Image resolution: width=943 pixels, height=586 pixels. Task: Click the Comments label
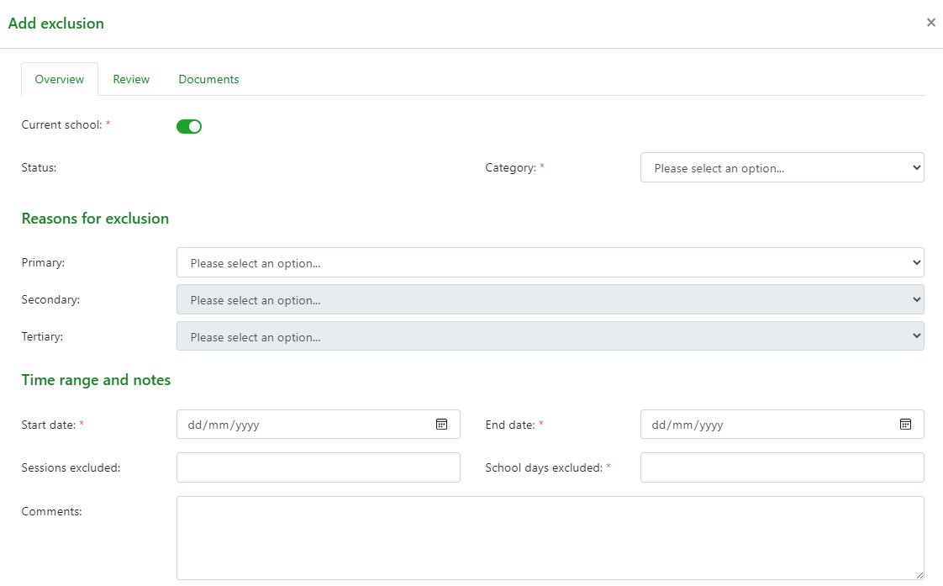coord(52,511)
